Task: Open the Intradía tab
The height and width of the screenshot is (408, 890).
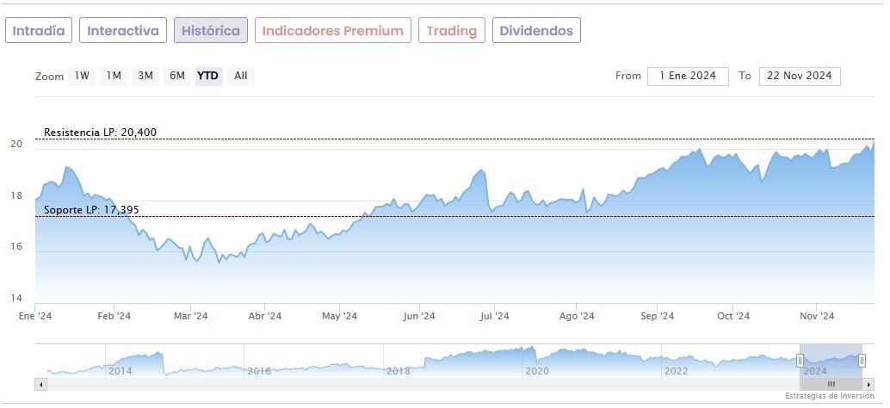Action: tap(39, 31)
